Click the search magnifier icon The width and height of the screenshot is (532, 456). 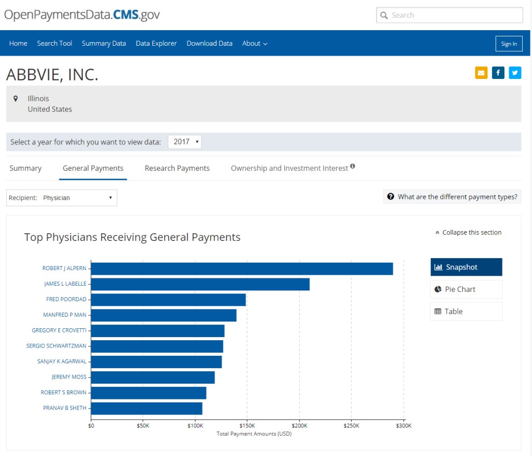click(384, 15)
